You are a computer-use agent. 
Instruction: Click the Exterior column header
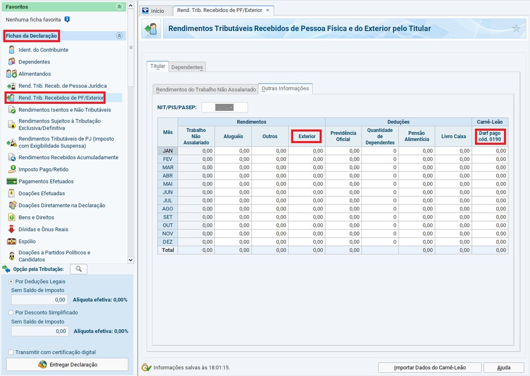pyautogui.click(x=306, y=136)
